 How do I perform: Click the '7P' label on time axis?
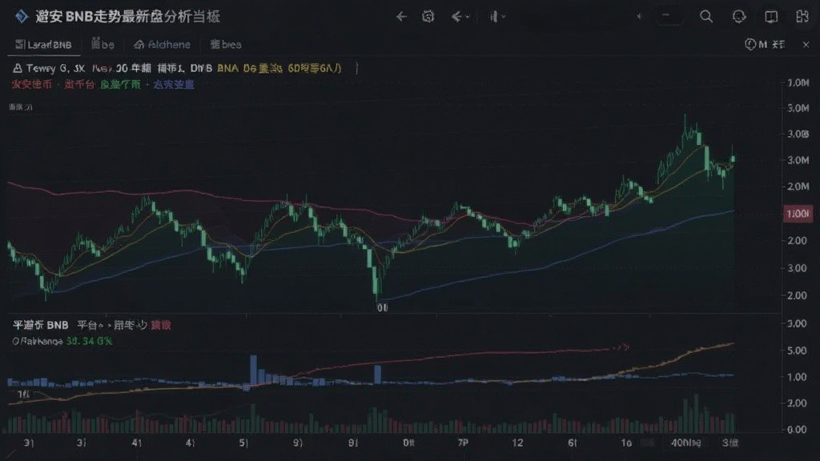[463, 443]
